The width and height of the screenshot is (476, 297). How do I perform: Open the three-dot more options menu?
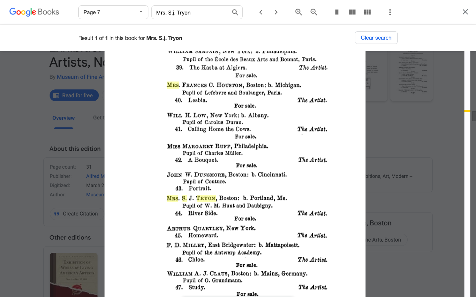tap(390, 12)
